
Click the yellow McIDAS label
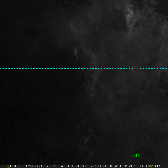pos(155,166)
